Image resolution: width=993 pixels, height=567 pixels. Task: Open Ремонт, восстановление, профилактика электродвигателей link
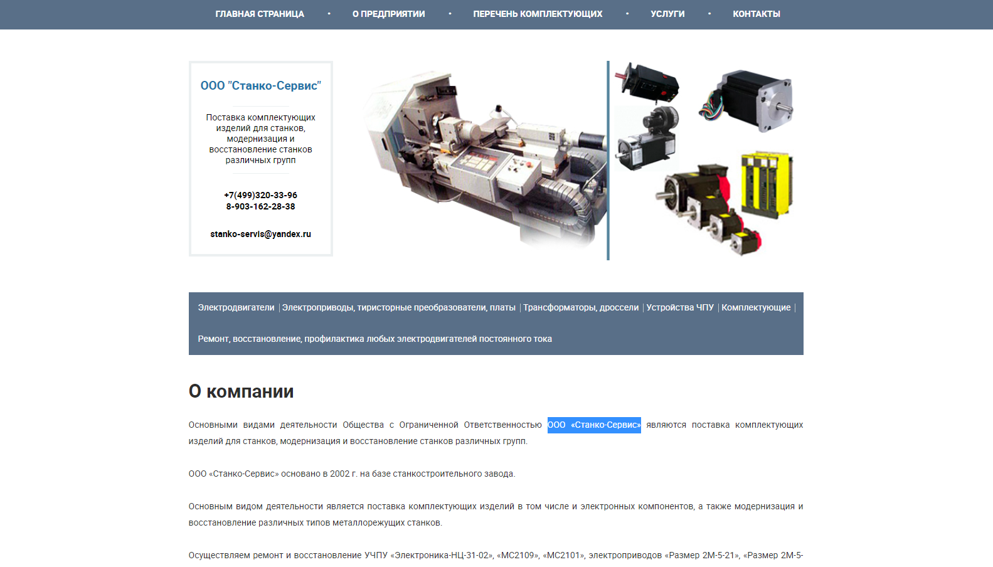tap(375, 339)
